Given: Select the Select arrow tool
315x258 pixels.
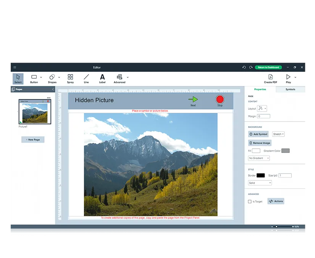Looking at the screenshot, I should pyautogui.click(x=18, y=78).
